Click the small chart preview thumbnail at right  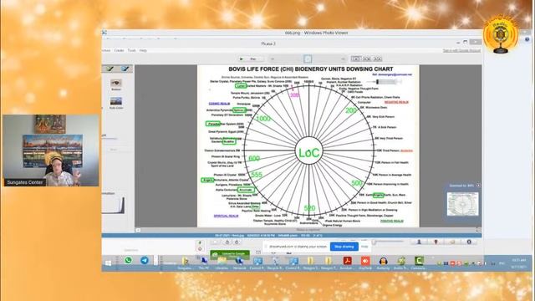point(462,204)
